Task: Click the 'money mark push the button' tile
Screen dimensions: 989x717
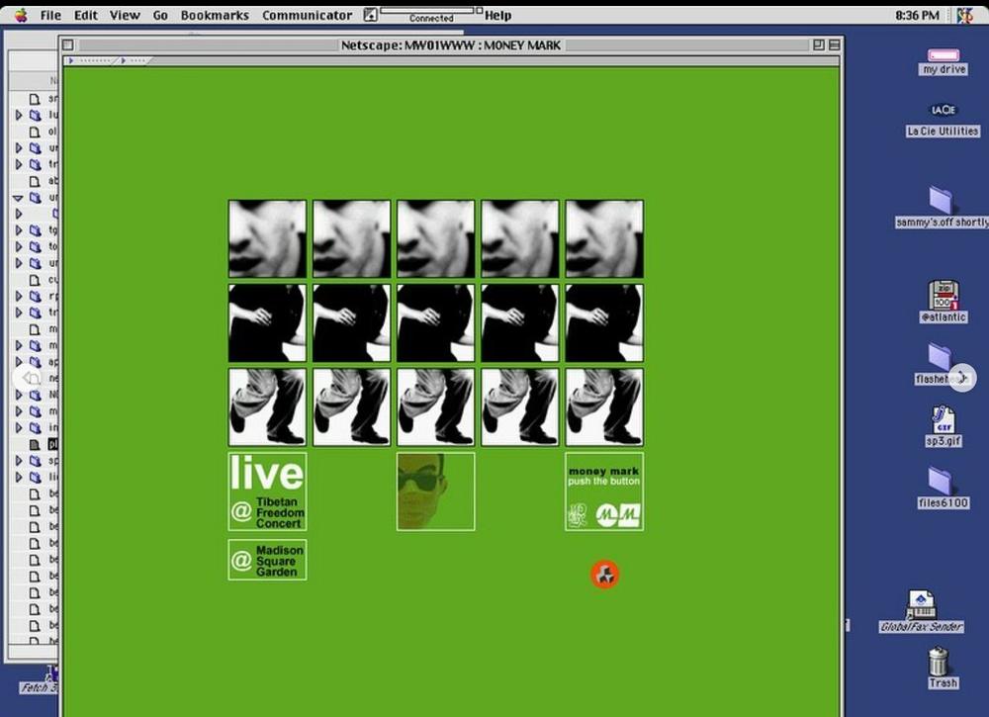Action: [604, 492]
